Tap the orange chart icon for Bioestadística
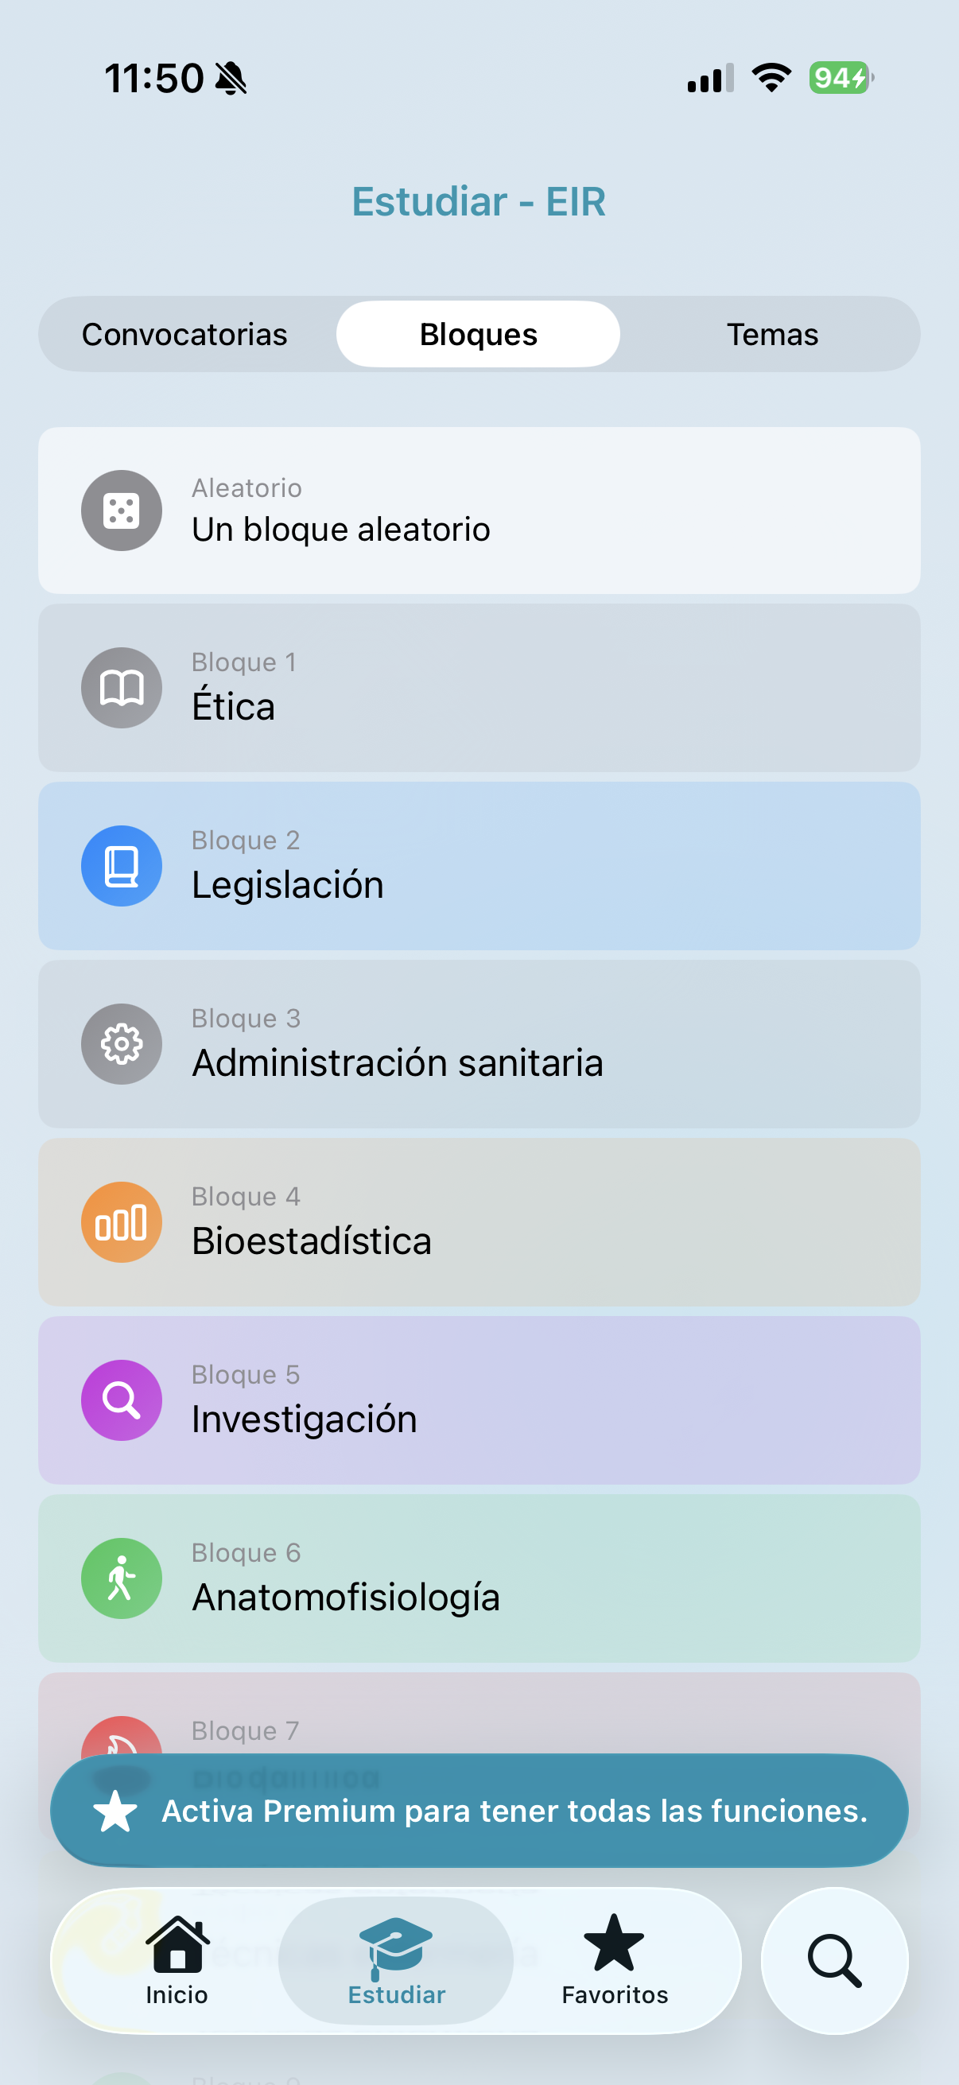The image size is (959, 2085). (122, 1222)
